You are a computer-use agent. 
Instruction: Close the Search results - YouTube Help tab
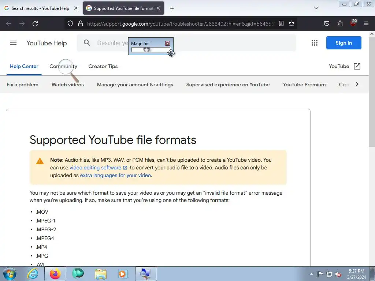click(x=75, y=8)
